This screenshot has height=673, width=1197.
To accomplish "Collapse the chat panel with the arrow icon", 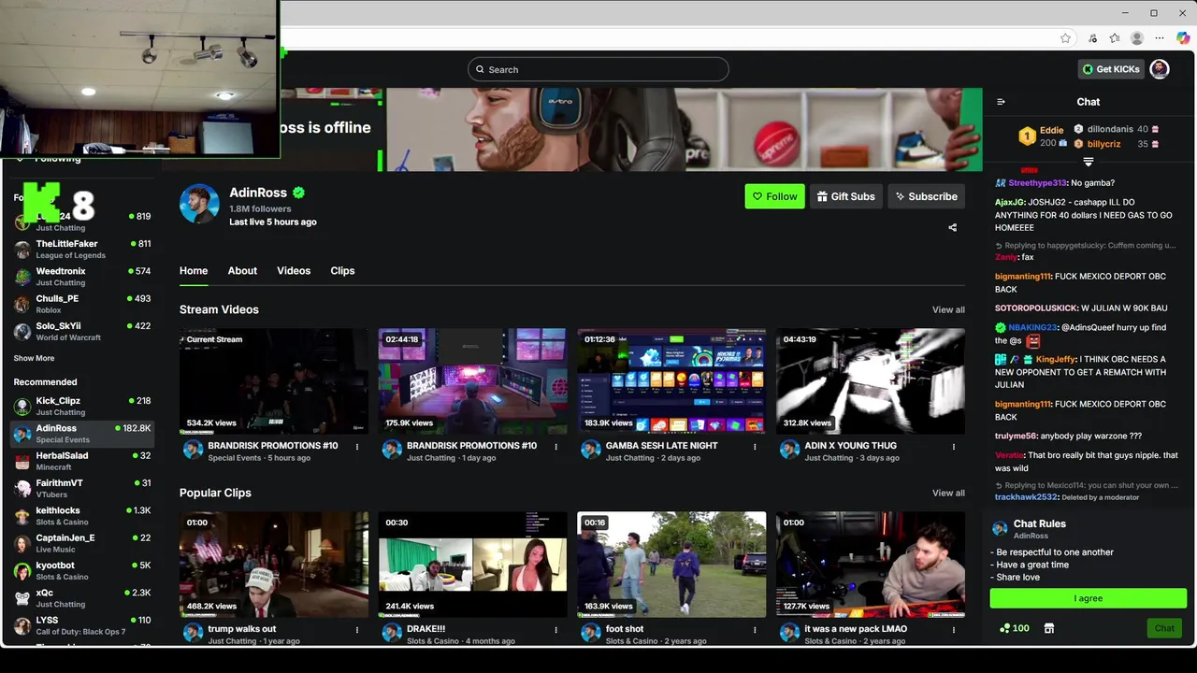I will click(x=1001, y=102).
